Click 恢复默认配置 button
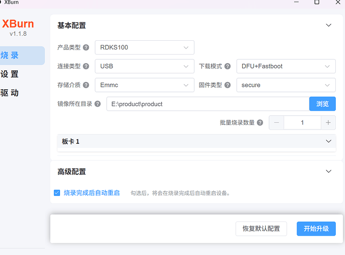The width and height of the screenshot is (345, 255). 261,229
